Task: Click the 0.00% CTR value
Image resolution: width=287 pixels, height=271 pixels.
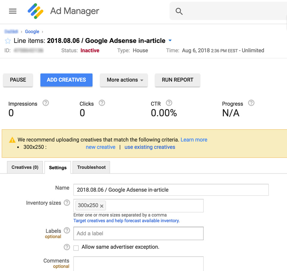Action: (x=164, y=113)
